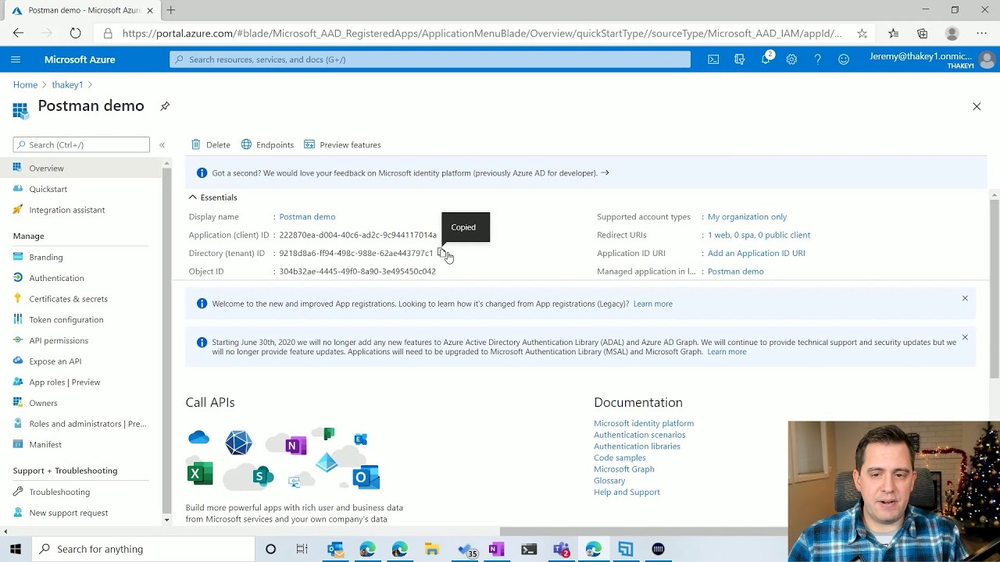Dismiss the App registrations welcome banner
The height and width of the screenshot is (562, 1000).
pyautogui.click(x=965, y=298)
